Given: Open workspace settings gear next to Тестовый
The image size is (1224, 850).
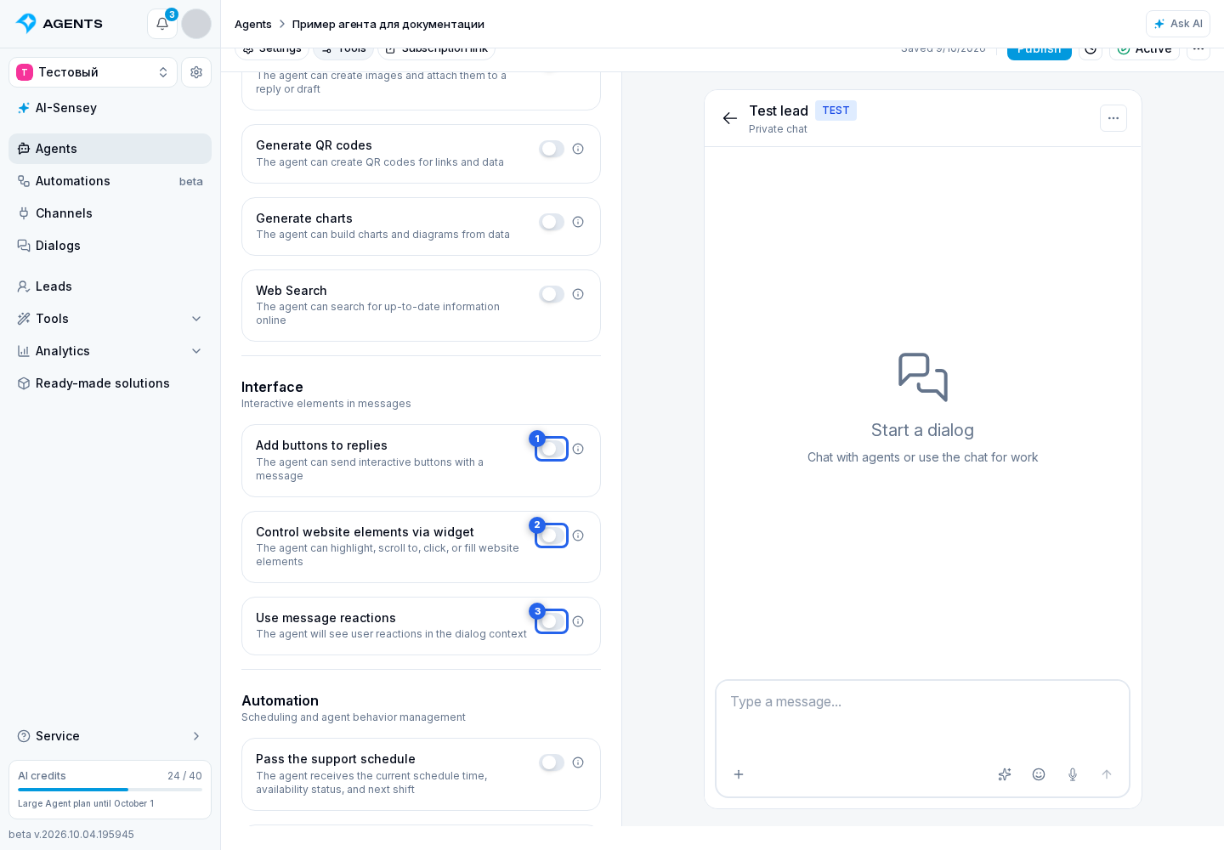Looking at the screenshot, I should click(x=196, y=72).
